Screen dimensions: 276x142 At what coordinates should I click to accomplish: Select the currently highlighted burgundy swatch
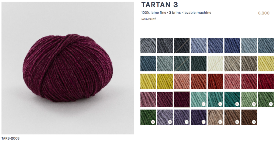(x=182, y=99)
